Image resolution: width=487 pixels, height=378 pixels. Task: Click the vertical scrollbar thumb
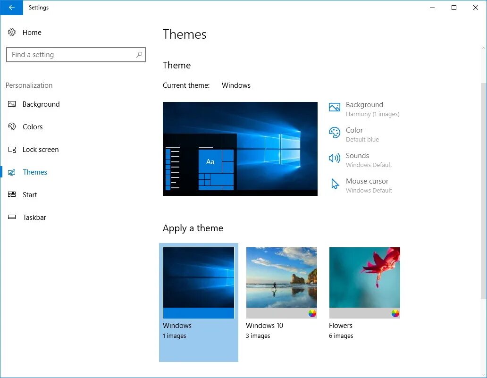[483, 191]
